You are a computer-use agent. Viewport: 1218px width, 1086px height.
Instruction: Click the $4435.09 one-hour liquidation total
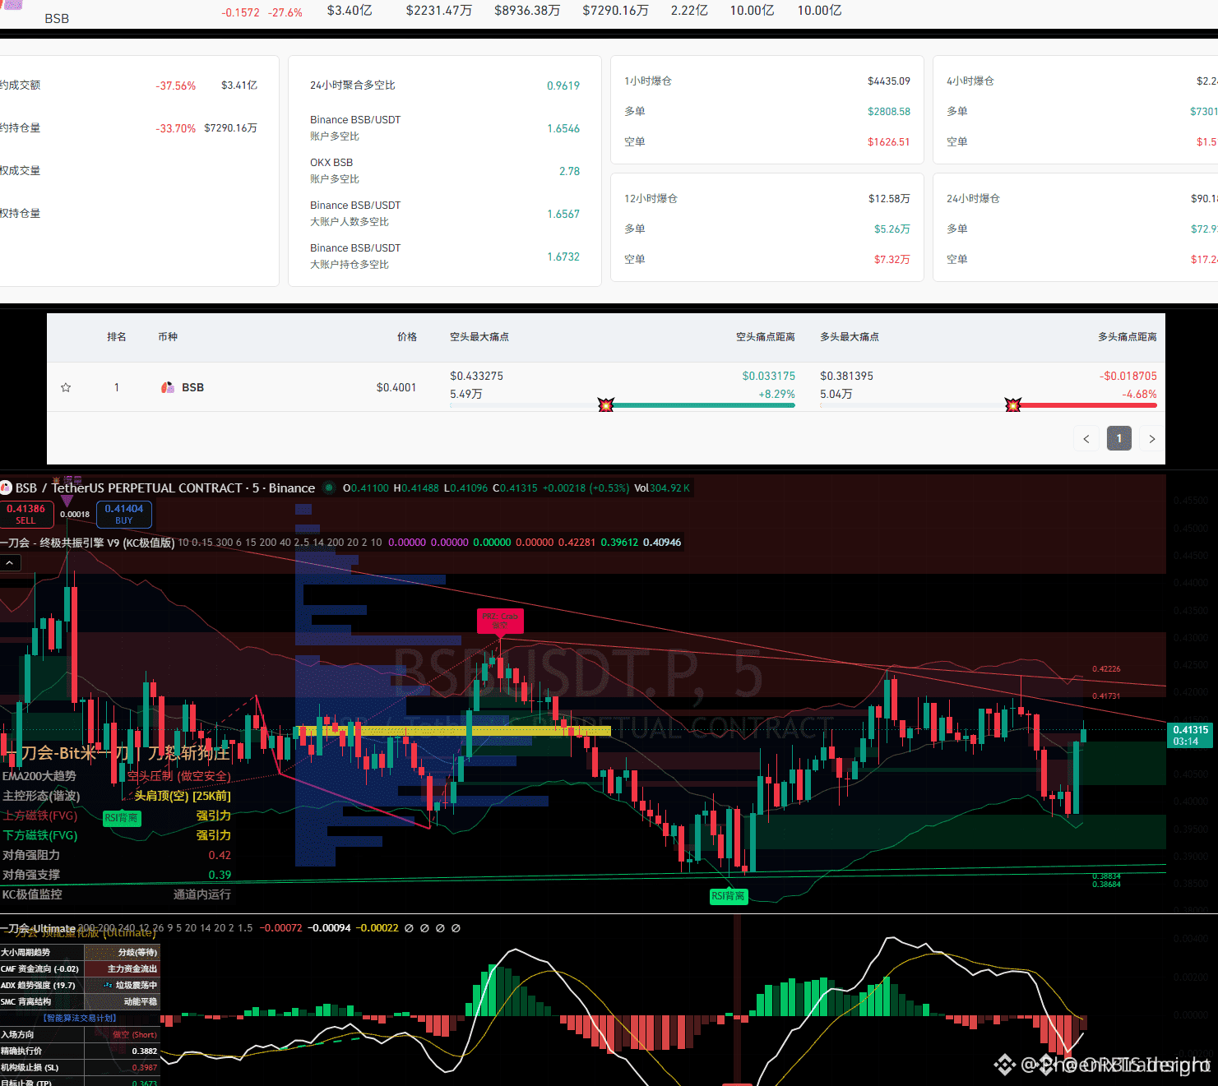[x=889, y=81]
